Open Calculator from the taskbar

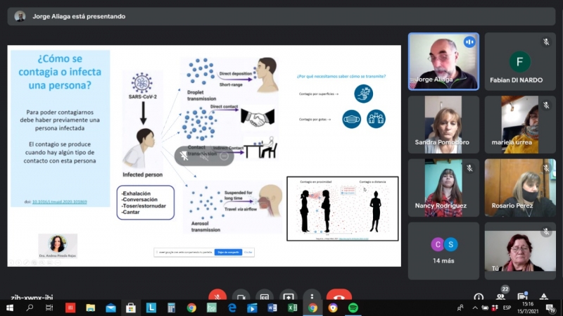pyautogui.click(x=171, y=308)
